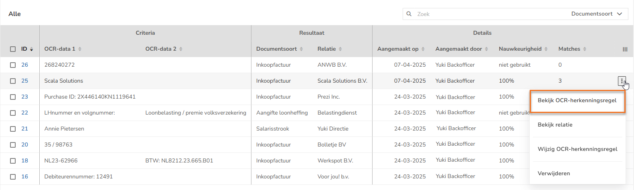This screenshot has width=634, height=190.
Task: Click the search magnifier icon
Action: [409, 14]
